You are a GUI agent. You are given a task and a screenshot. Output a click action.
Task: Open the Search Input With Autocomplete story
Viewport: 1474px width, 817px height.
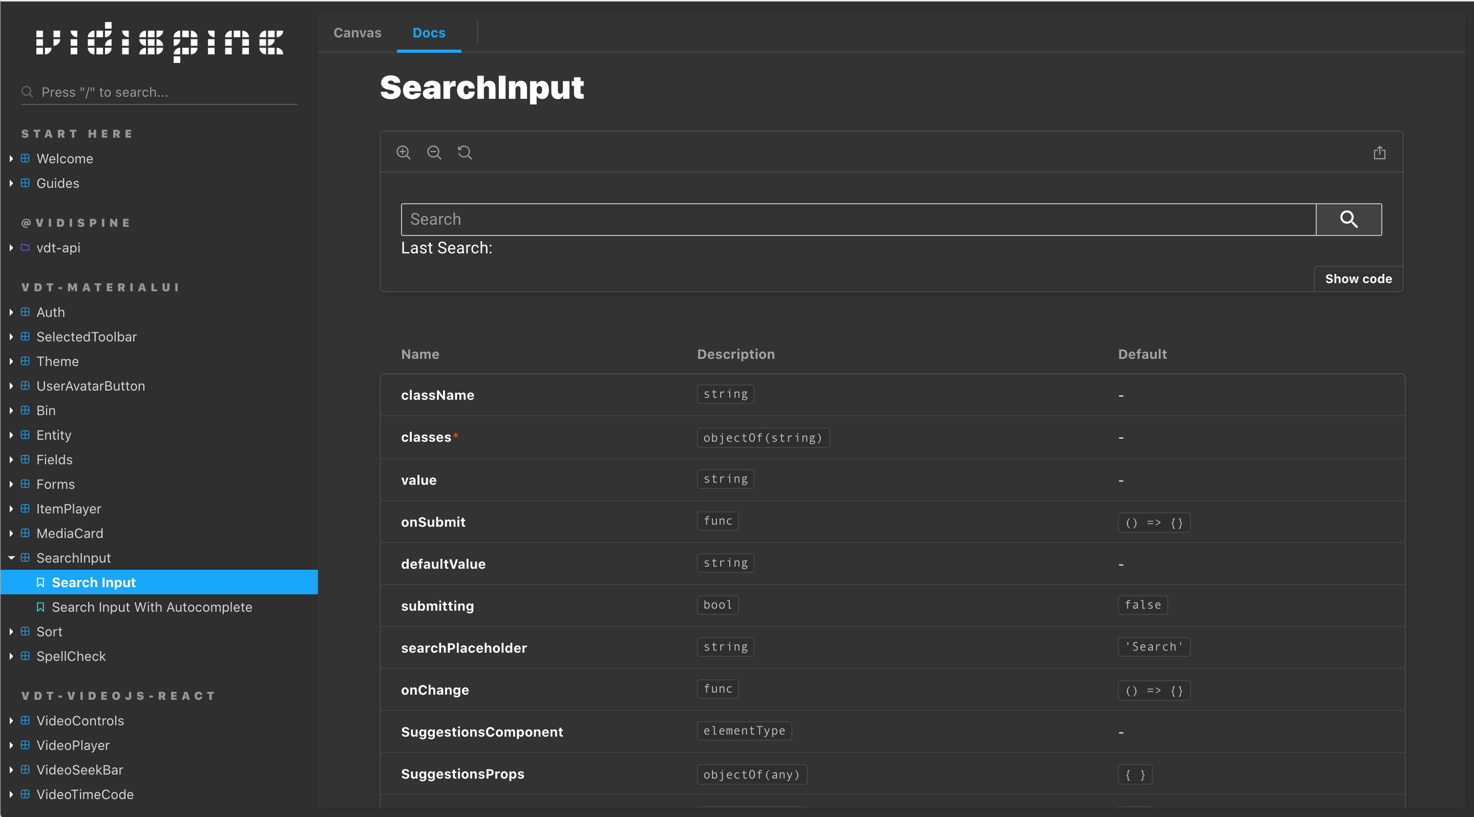coord(152,607)
